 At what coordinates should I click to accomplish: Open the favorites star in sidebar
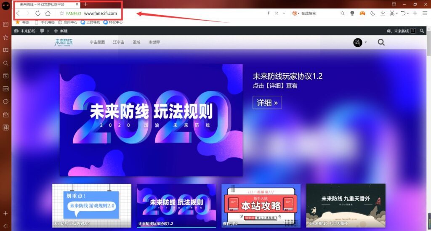[5, 37]
